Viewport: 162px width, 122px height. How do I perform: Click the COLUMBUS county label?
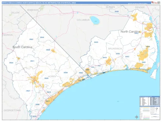[83, 20]
